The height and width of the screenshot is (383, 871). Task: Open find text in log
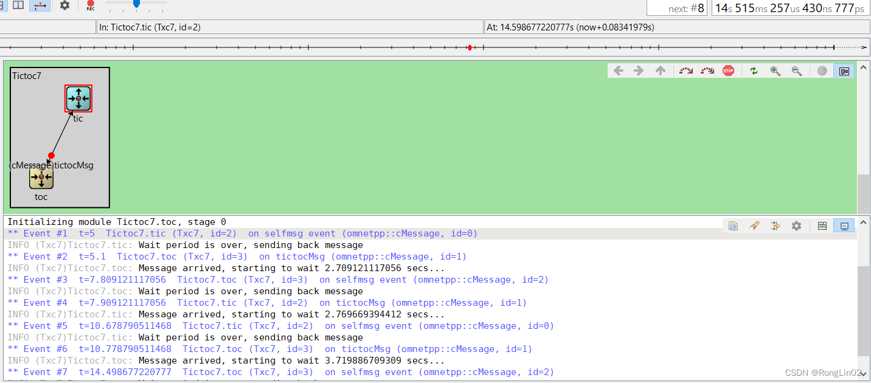point(754,226)
